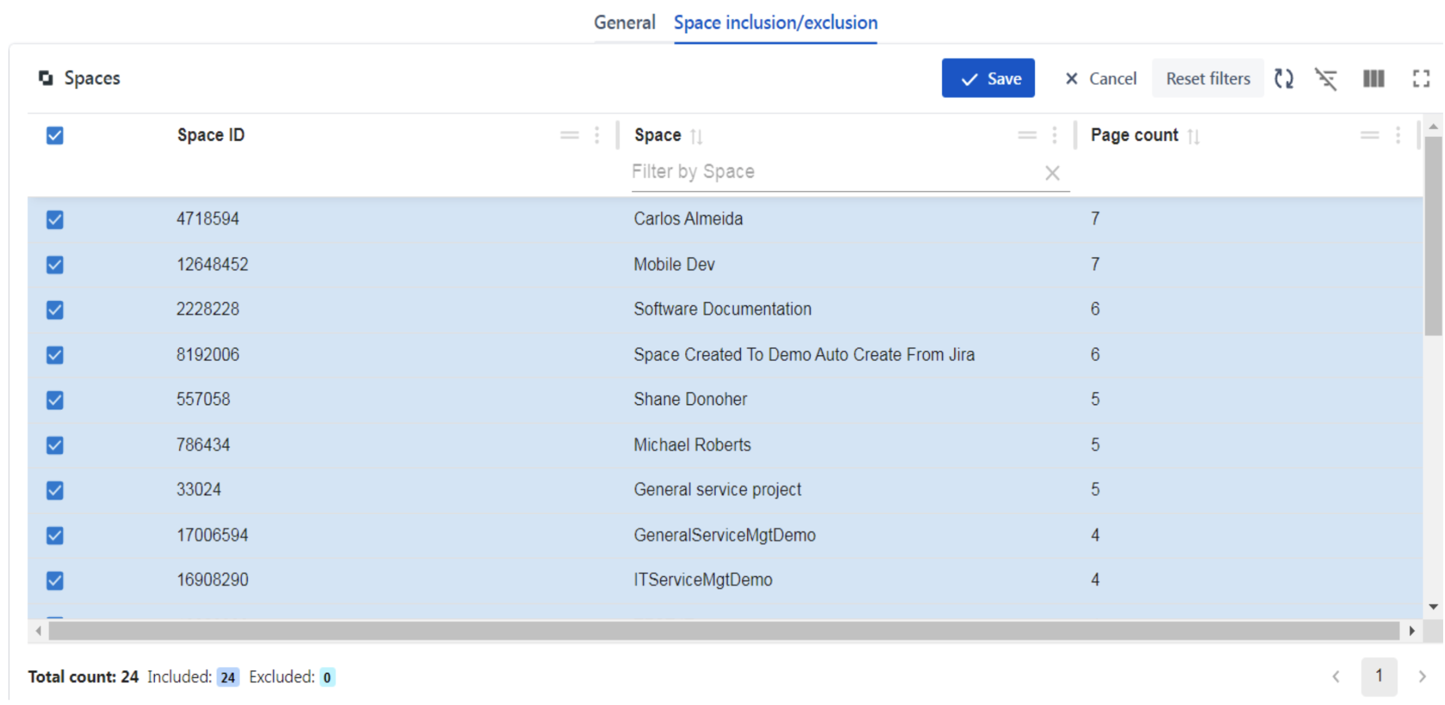This screenshot has width=1445, height=705.
Task: Uncheck the General service project checkbox
Action: click(x=55, y=490)
